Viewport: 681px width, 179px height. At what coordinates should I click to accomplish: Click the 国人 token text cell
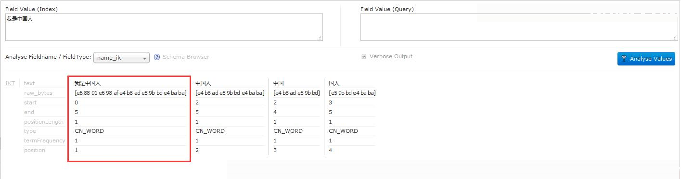pyautogui.click(x=334, y=83)
